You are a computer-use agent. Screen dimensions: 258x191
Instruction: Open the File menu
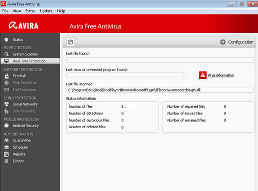5,11
